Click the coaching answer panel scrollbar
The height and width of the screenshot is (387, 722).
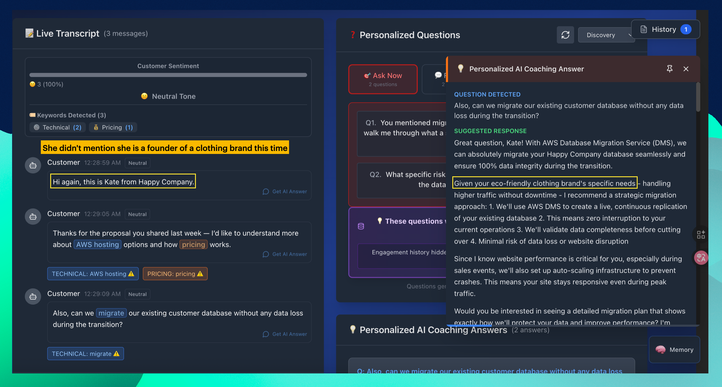[698, 97]
